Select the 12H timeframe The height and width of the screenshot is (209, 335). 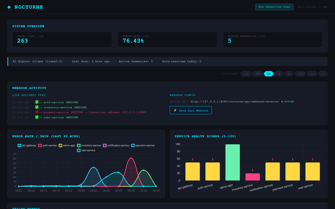[x=300, y=74]
